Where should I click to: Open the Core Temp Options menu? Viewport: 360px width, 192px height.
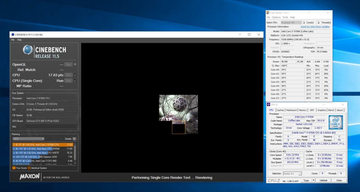pos(276,17)
